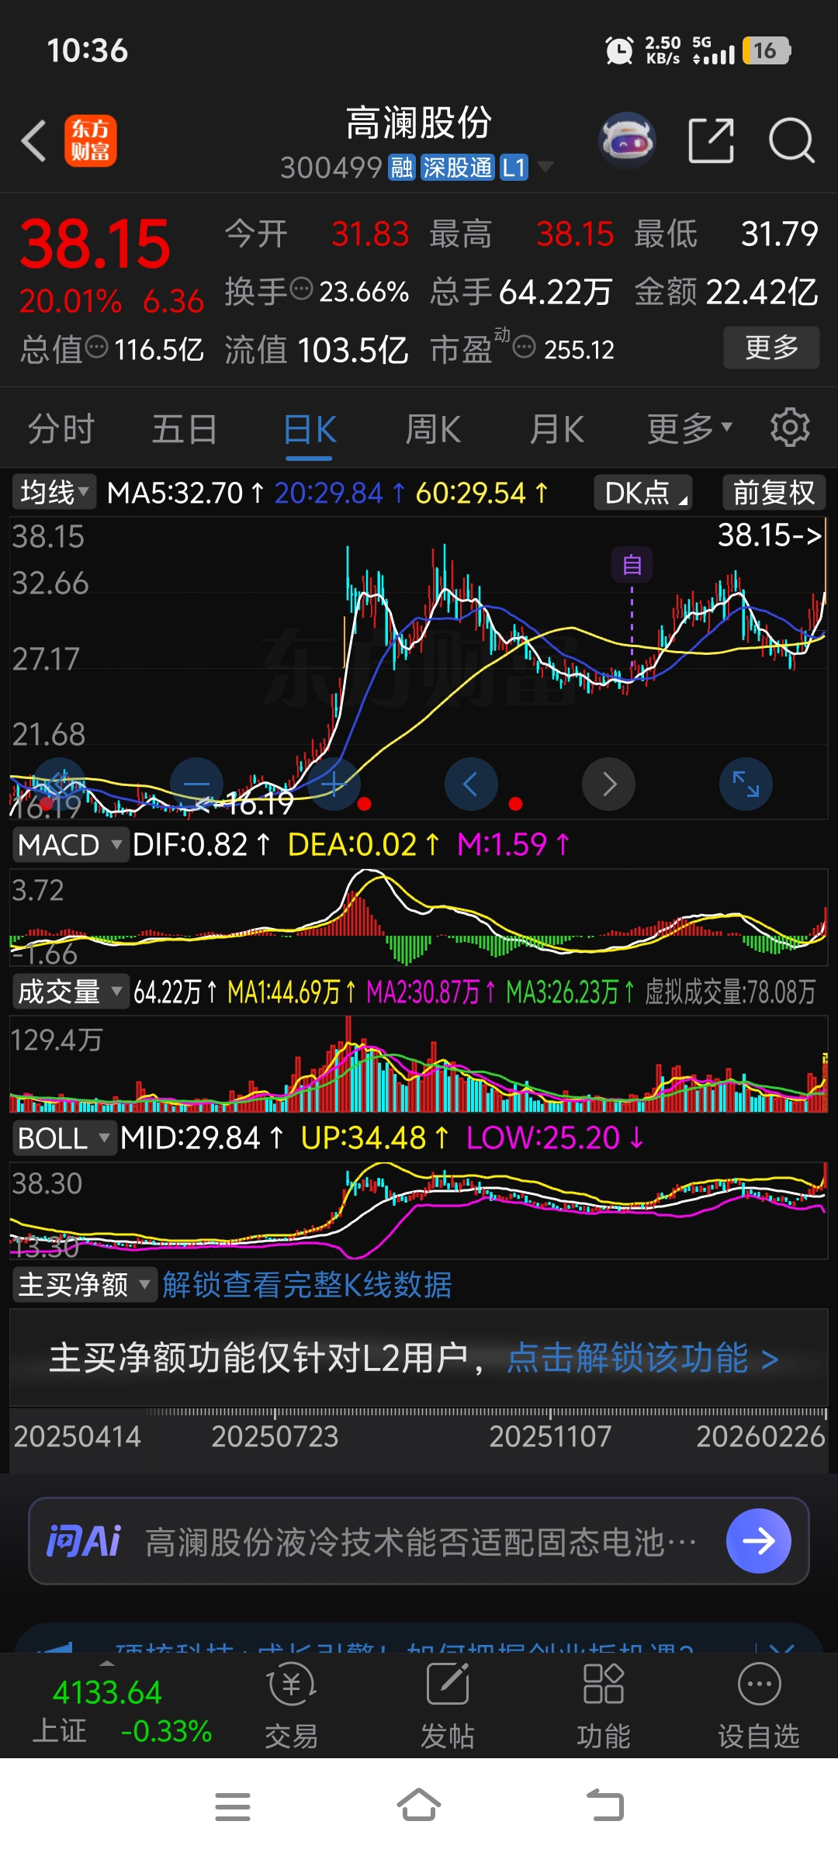The height and width of the screenshot is (1856, 838).
Task: Tap 解锁查看完整K线数据 link
Action: click(x=307, y=1285)
